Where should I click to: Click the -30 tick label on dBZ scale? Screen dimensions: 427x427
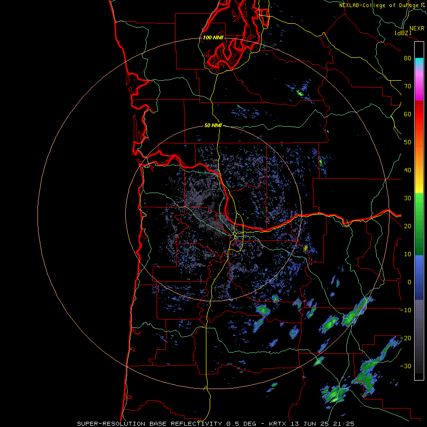coord(406,367)
